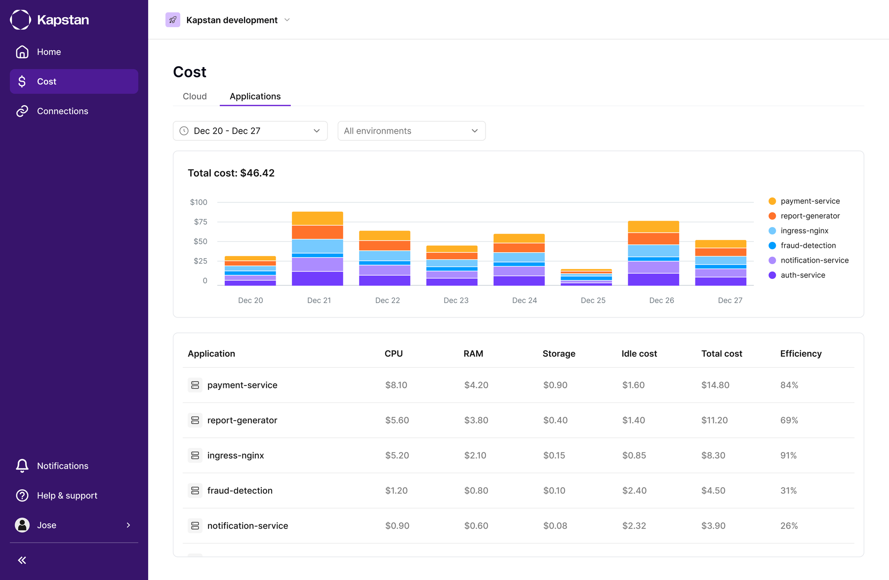Sort by Total cost column header
Image resolution: width=889 pixels, height=580 pixels.
(722, 353)
